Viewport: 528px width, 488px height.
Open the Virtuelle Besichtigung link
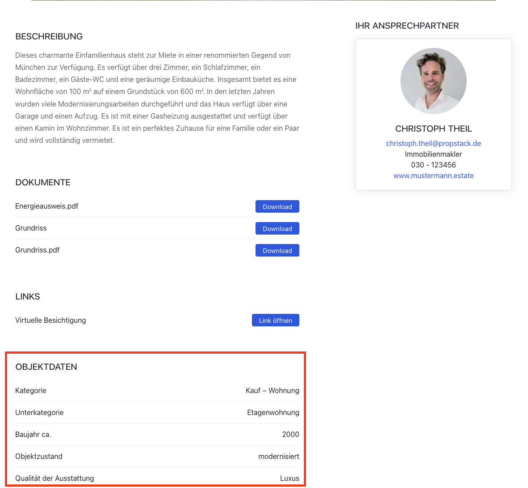(x=276, y=320)
